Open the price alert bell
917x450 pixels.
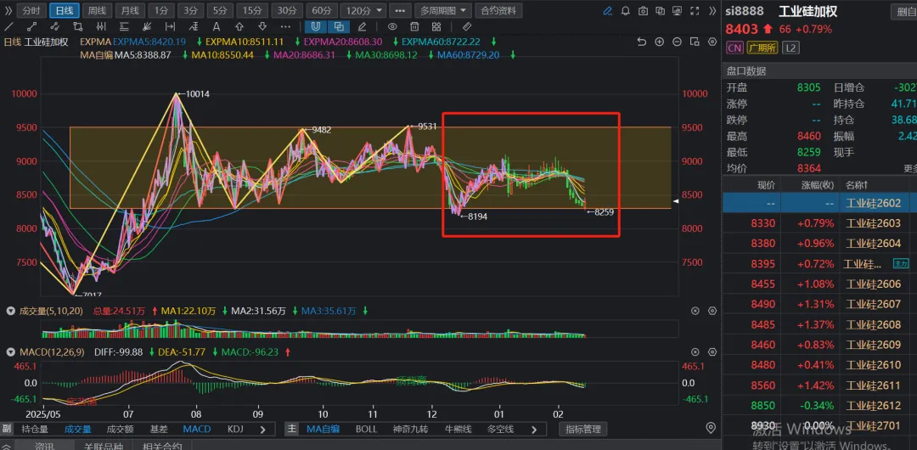click(x=625, y=10)
